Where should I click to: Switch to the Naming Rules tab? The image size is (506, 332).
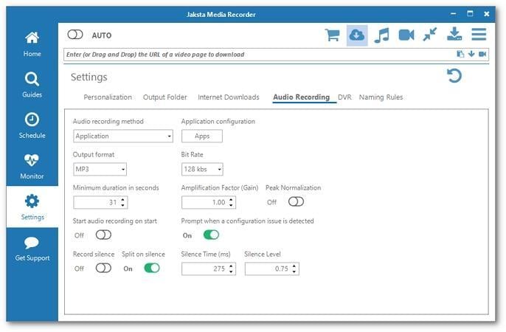pyautogui.click(x=381, y=97)
